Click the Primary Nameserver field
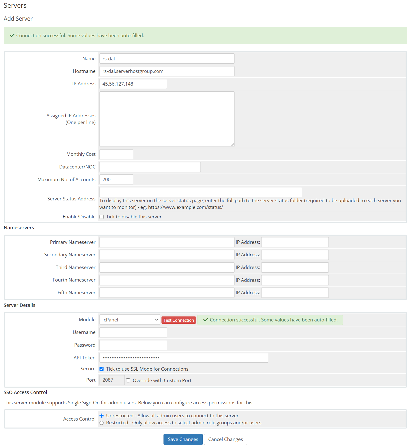 166,242
